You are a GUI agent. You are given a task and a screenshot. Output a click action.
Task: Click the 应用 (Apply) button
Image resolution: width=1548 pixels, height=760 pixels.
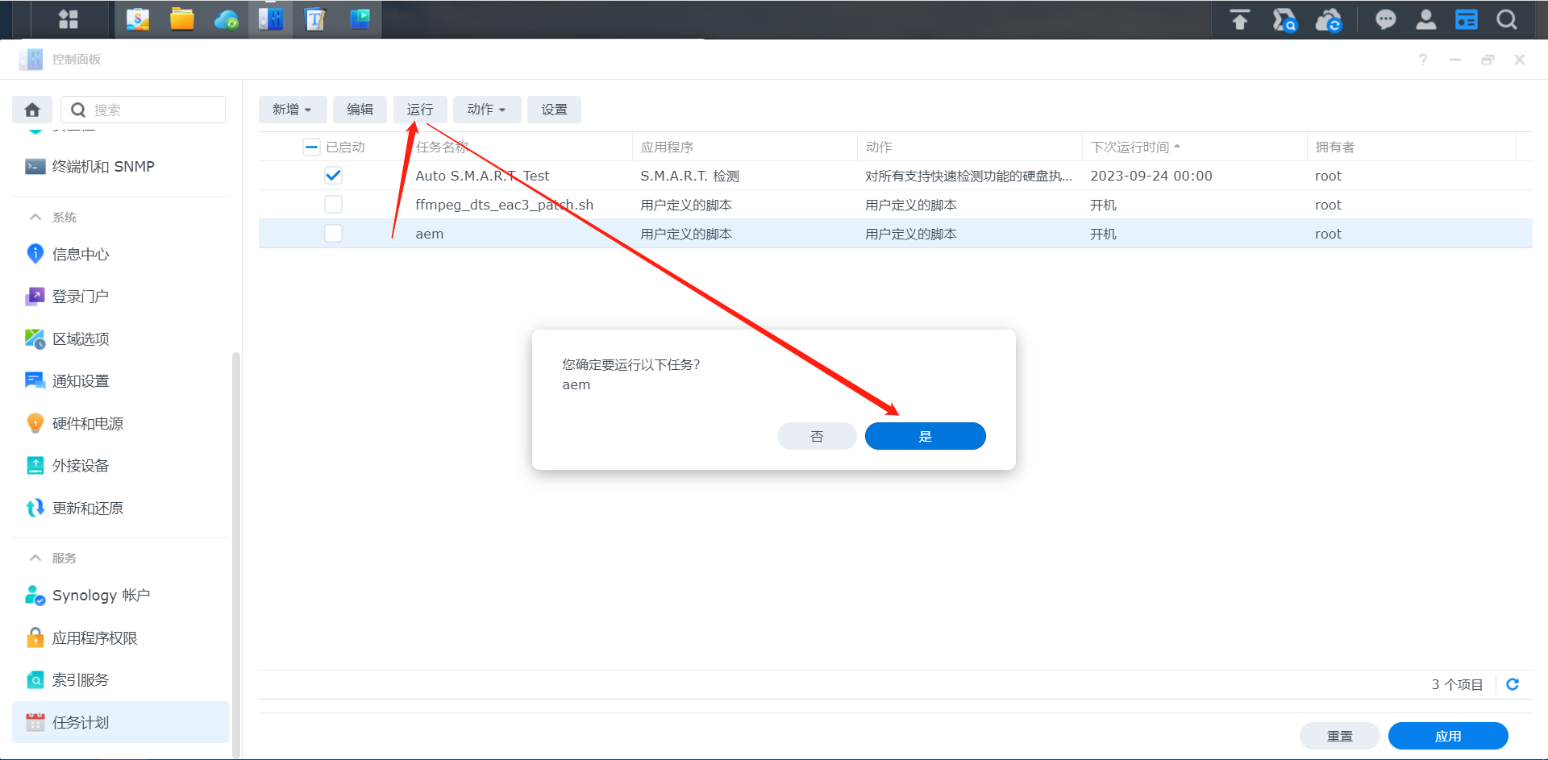point(1448,736)
